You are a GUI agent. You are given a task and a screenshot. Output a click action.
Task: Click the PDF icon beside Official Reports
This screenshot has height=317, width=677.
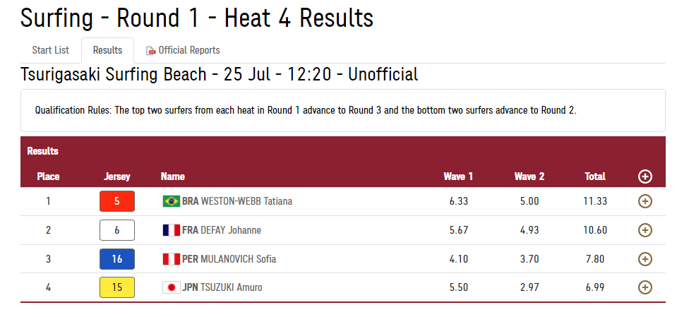[150, 51]
